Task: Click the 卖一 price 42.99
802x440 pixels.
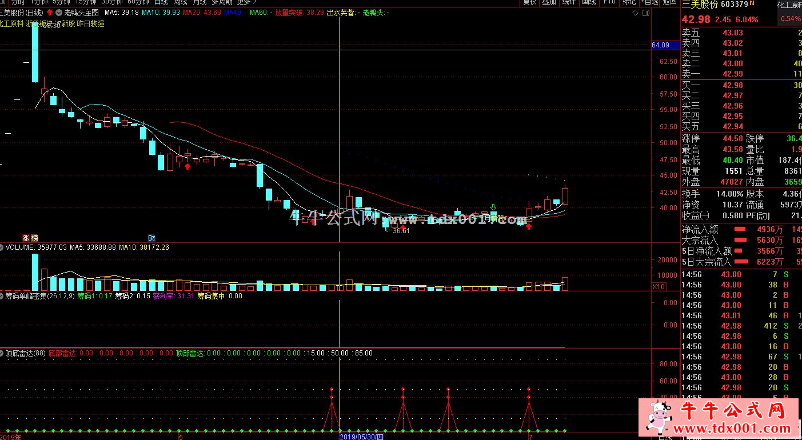Action: (x=733, y=74)
